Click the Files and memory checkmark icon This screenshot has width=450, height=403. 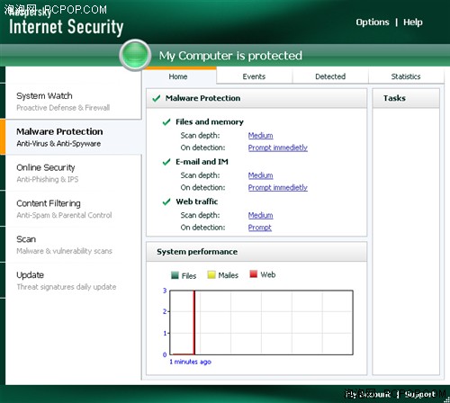(166, 122)
